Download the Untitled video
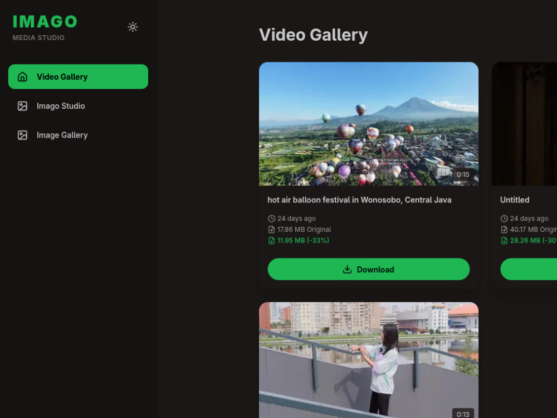 tap(529, 269)
